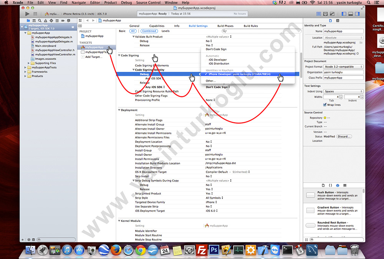Select the Assistant editor icon
The height and width of the screenshot is (259, 384).
pyautogui.click(x=326, y=14)
